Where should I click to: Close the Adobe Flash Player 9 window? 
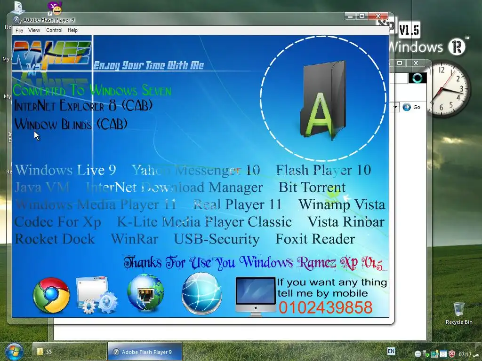point(378,16)
